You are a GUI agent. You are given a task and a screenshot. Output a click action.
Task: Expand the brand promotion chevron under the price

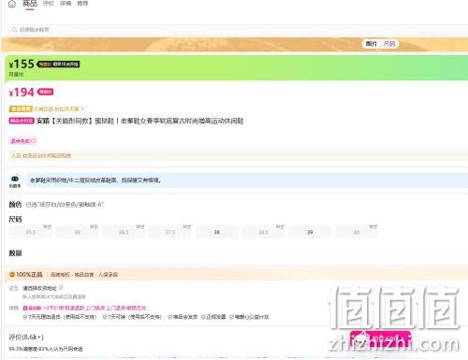tap(82, 108)
